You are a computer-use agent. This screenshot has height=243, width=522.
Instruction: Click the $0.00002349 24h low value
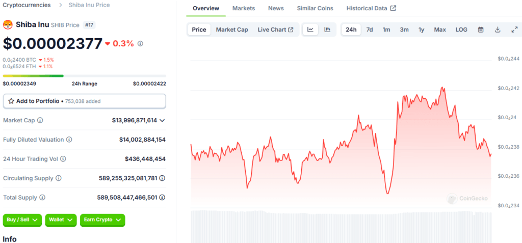[x=19, y=84]
